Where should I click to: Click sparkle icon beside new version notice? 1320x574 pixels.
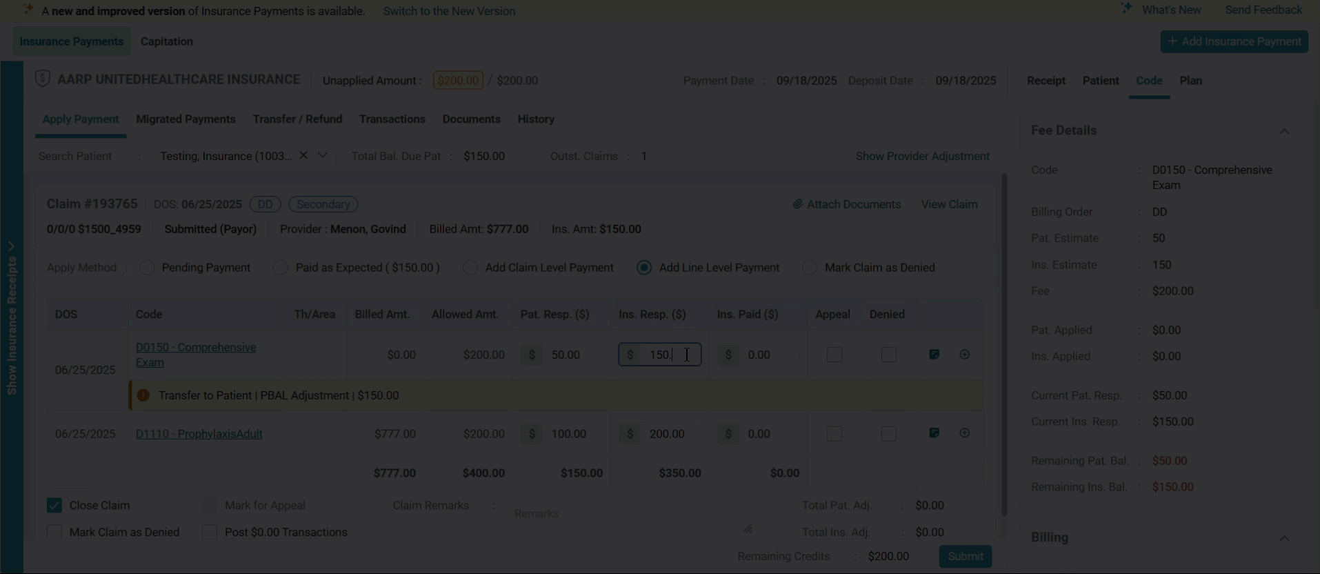[28, 10]
